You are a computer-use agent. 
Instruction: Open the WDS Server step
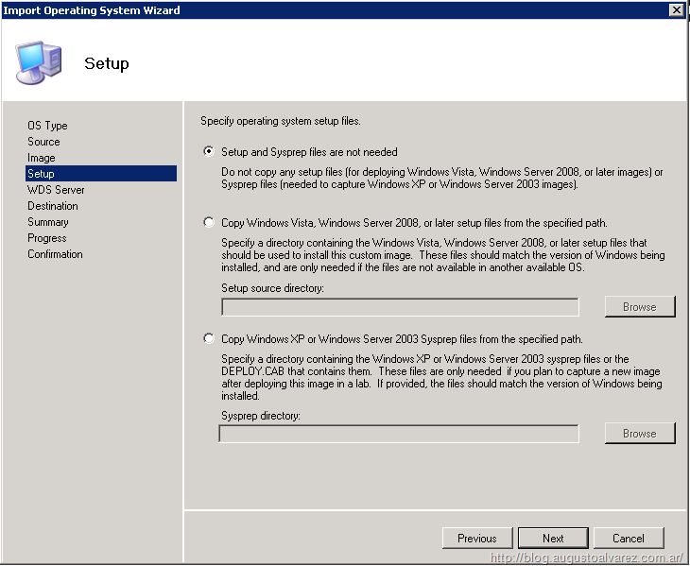pyautogui.click(x=56, y=190)
